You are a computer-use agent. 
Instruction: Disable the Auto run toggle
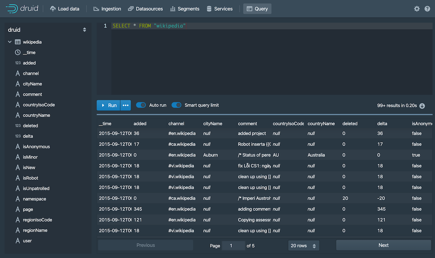141,105
